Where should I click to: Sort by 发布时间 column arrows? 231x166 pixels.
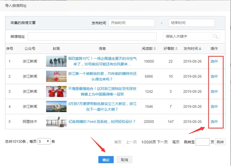click(200, 49)
